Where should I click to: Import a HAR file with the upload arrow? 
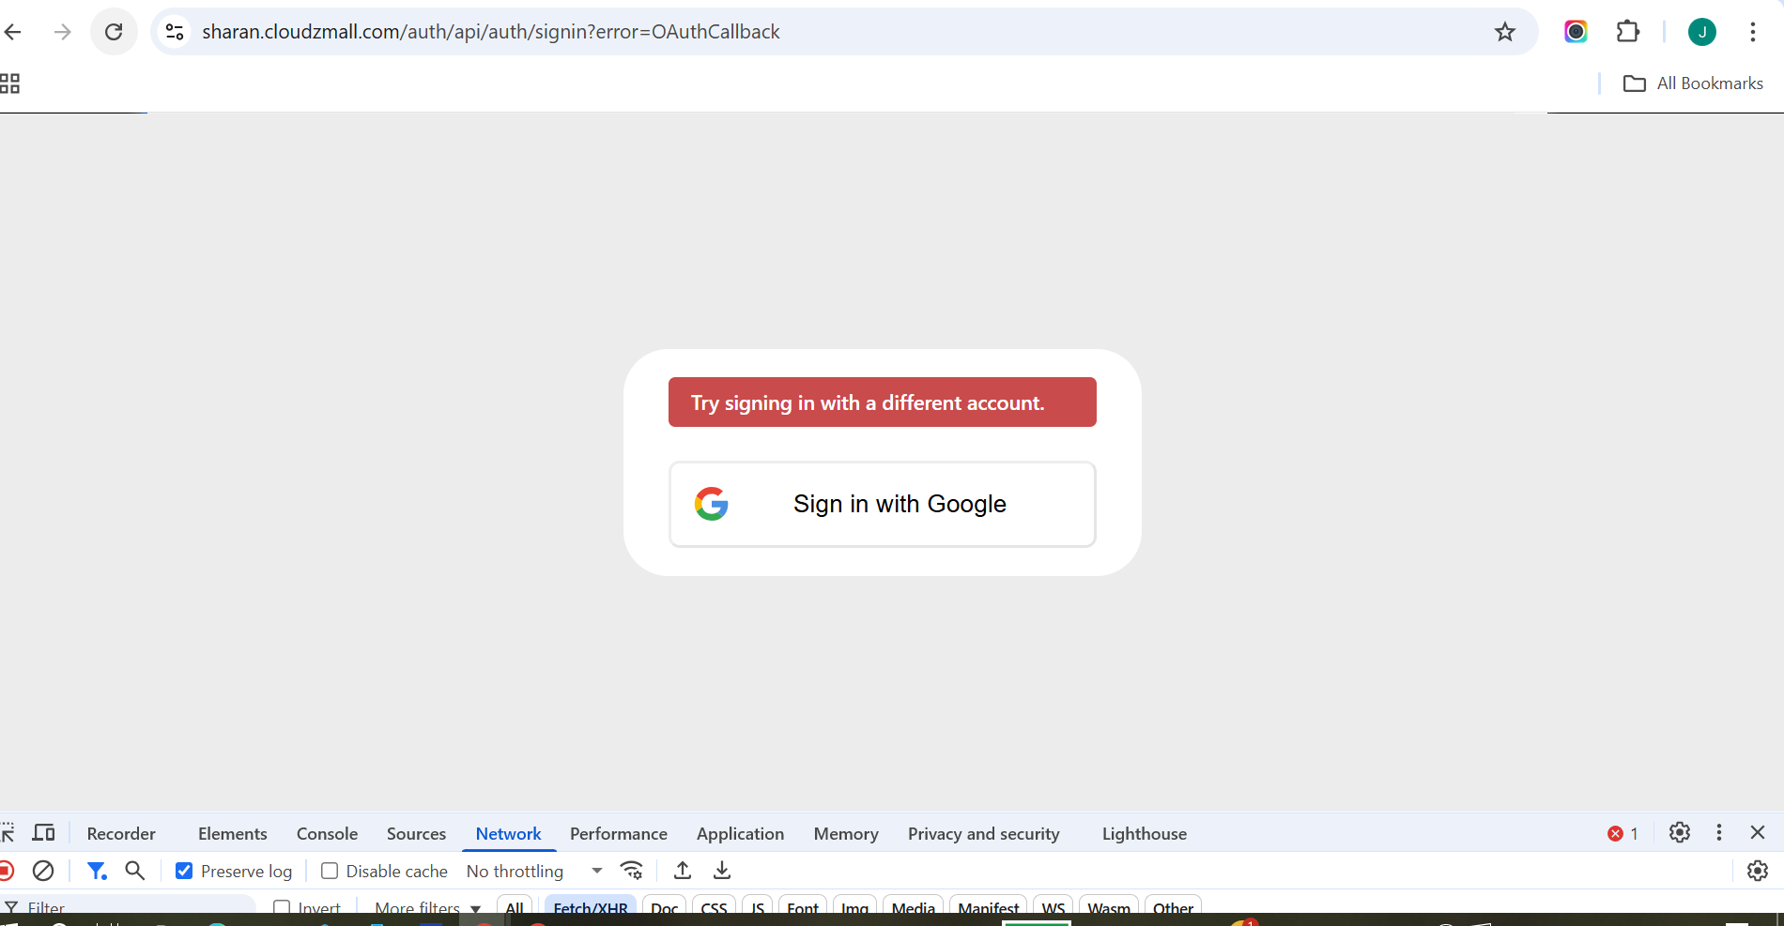coord(683,871)
